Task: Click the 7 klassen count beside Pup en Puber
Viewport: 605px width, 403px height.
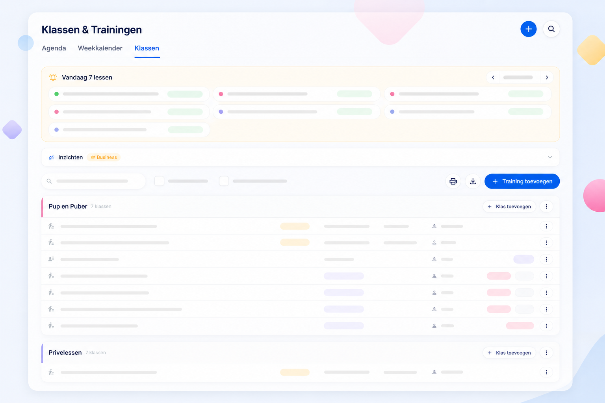Action: point(101,207)
